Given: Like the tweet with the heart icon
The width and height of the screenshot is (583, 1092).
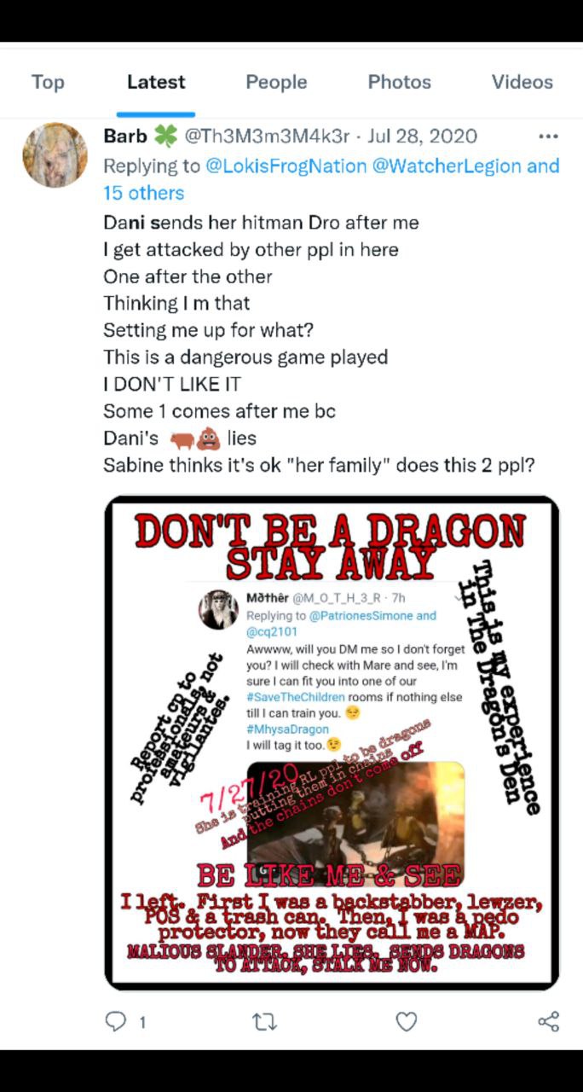Looking at the screenshot, I should [x=407, y=1021].
